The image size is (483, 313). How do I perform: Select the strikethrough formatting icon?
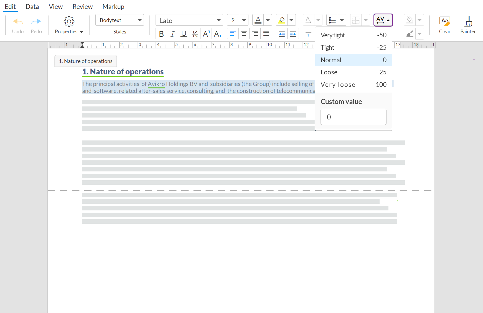click(195, 33)
